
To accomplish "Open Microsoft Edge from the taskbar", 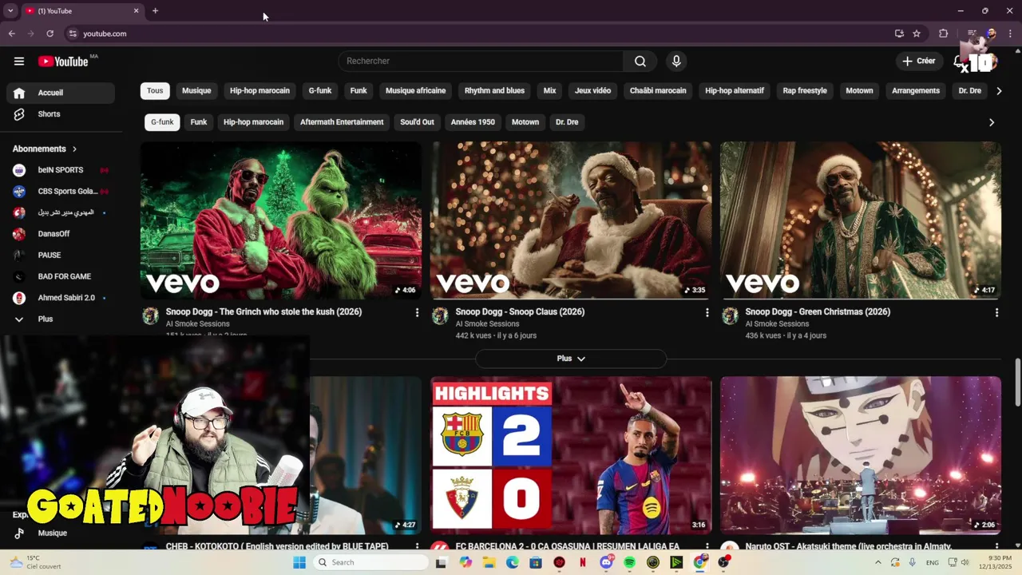I will pyautogui.click(x=513, y=562).
